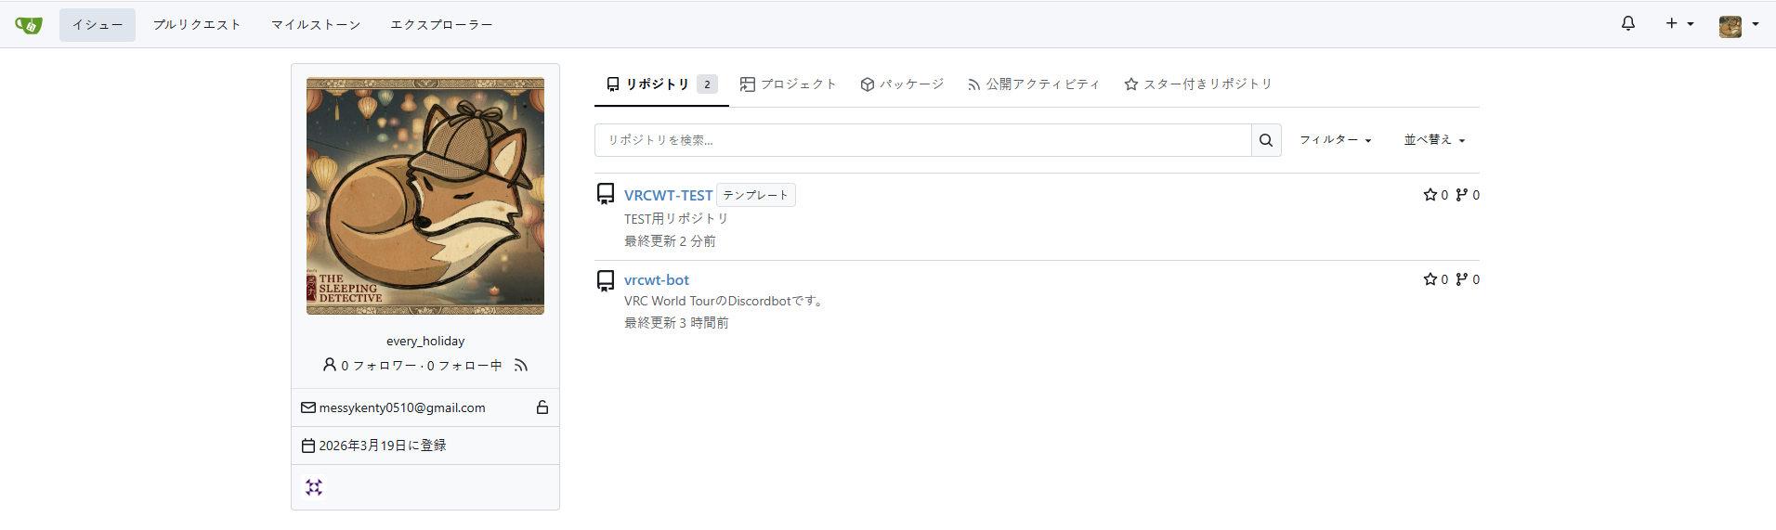Screen dimensions: 1776x530
Task: Open the user avatar dropdown menu
Action: 1738,25
